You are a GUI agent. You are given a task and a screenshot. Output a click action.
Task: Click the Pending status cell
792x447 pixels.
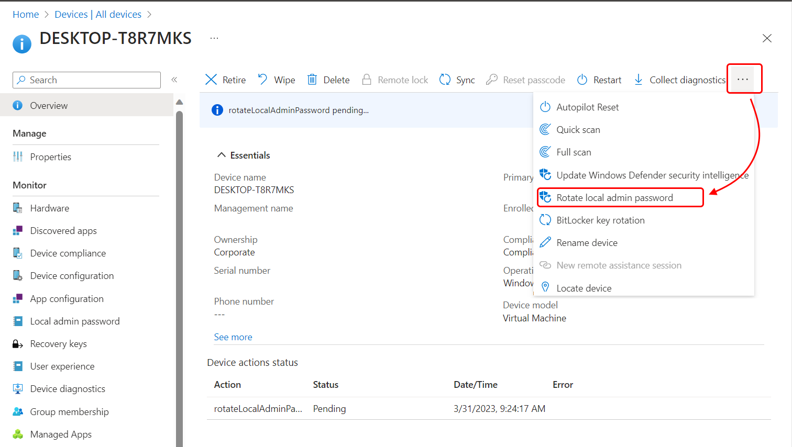tap(329, 408)
